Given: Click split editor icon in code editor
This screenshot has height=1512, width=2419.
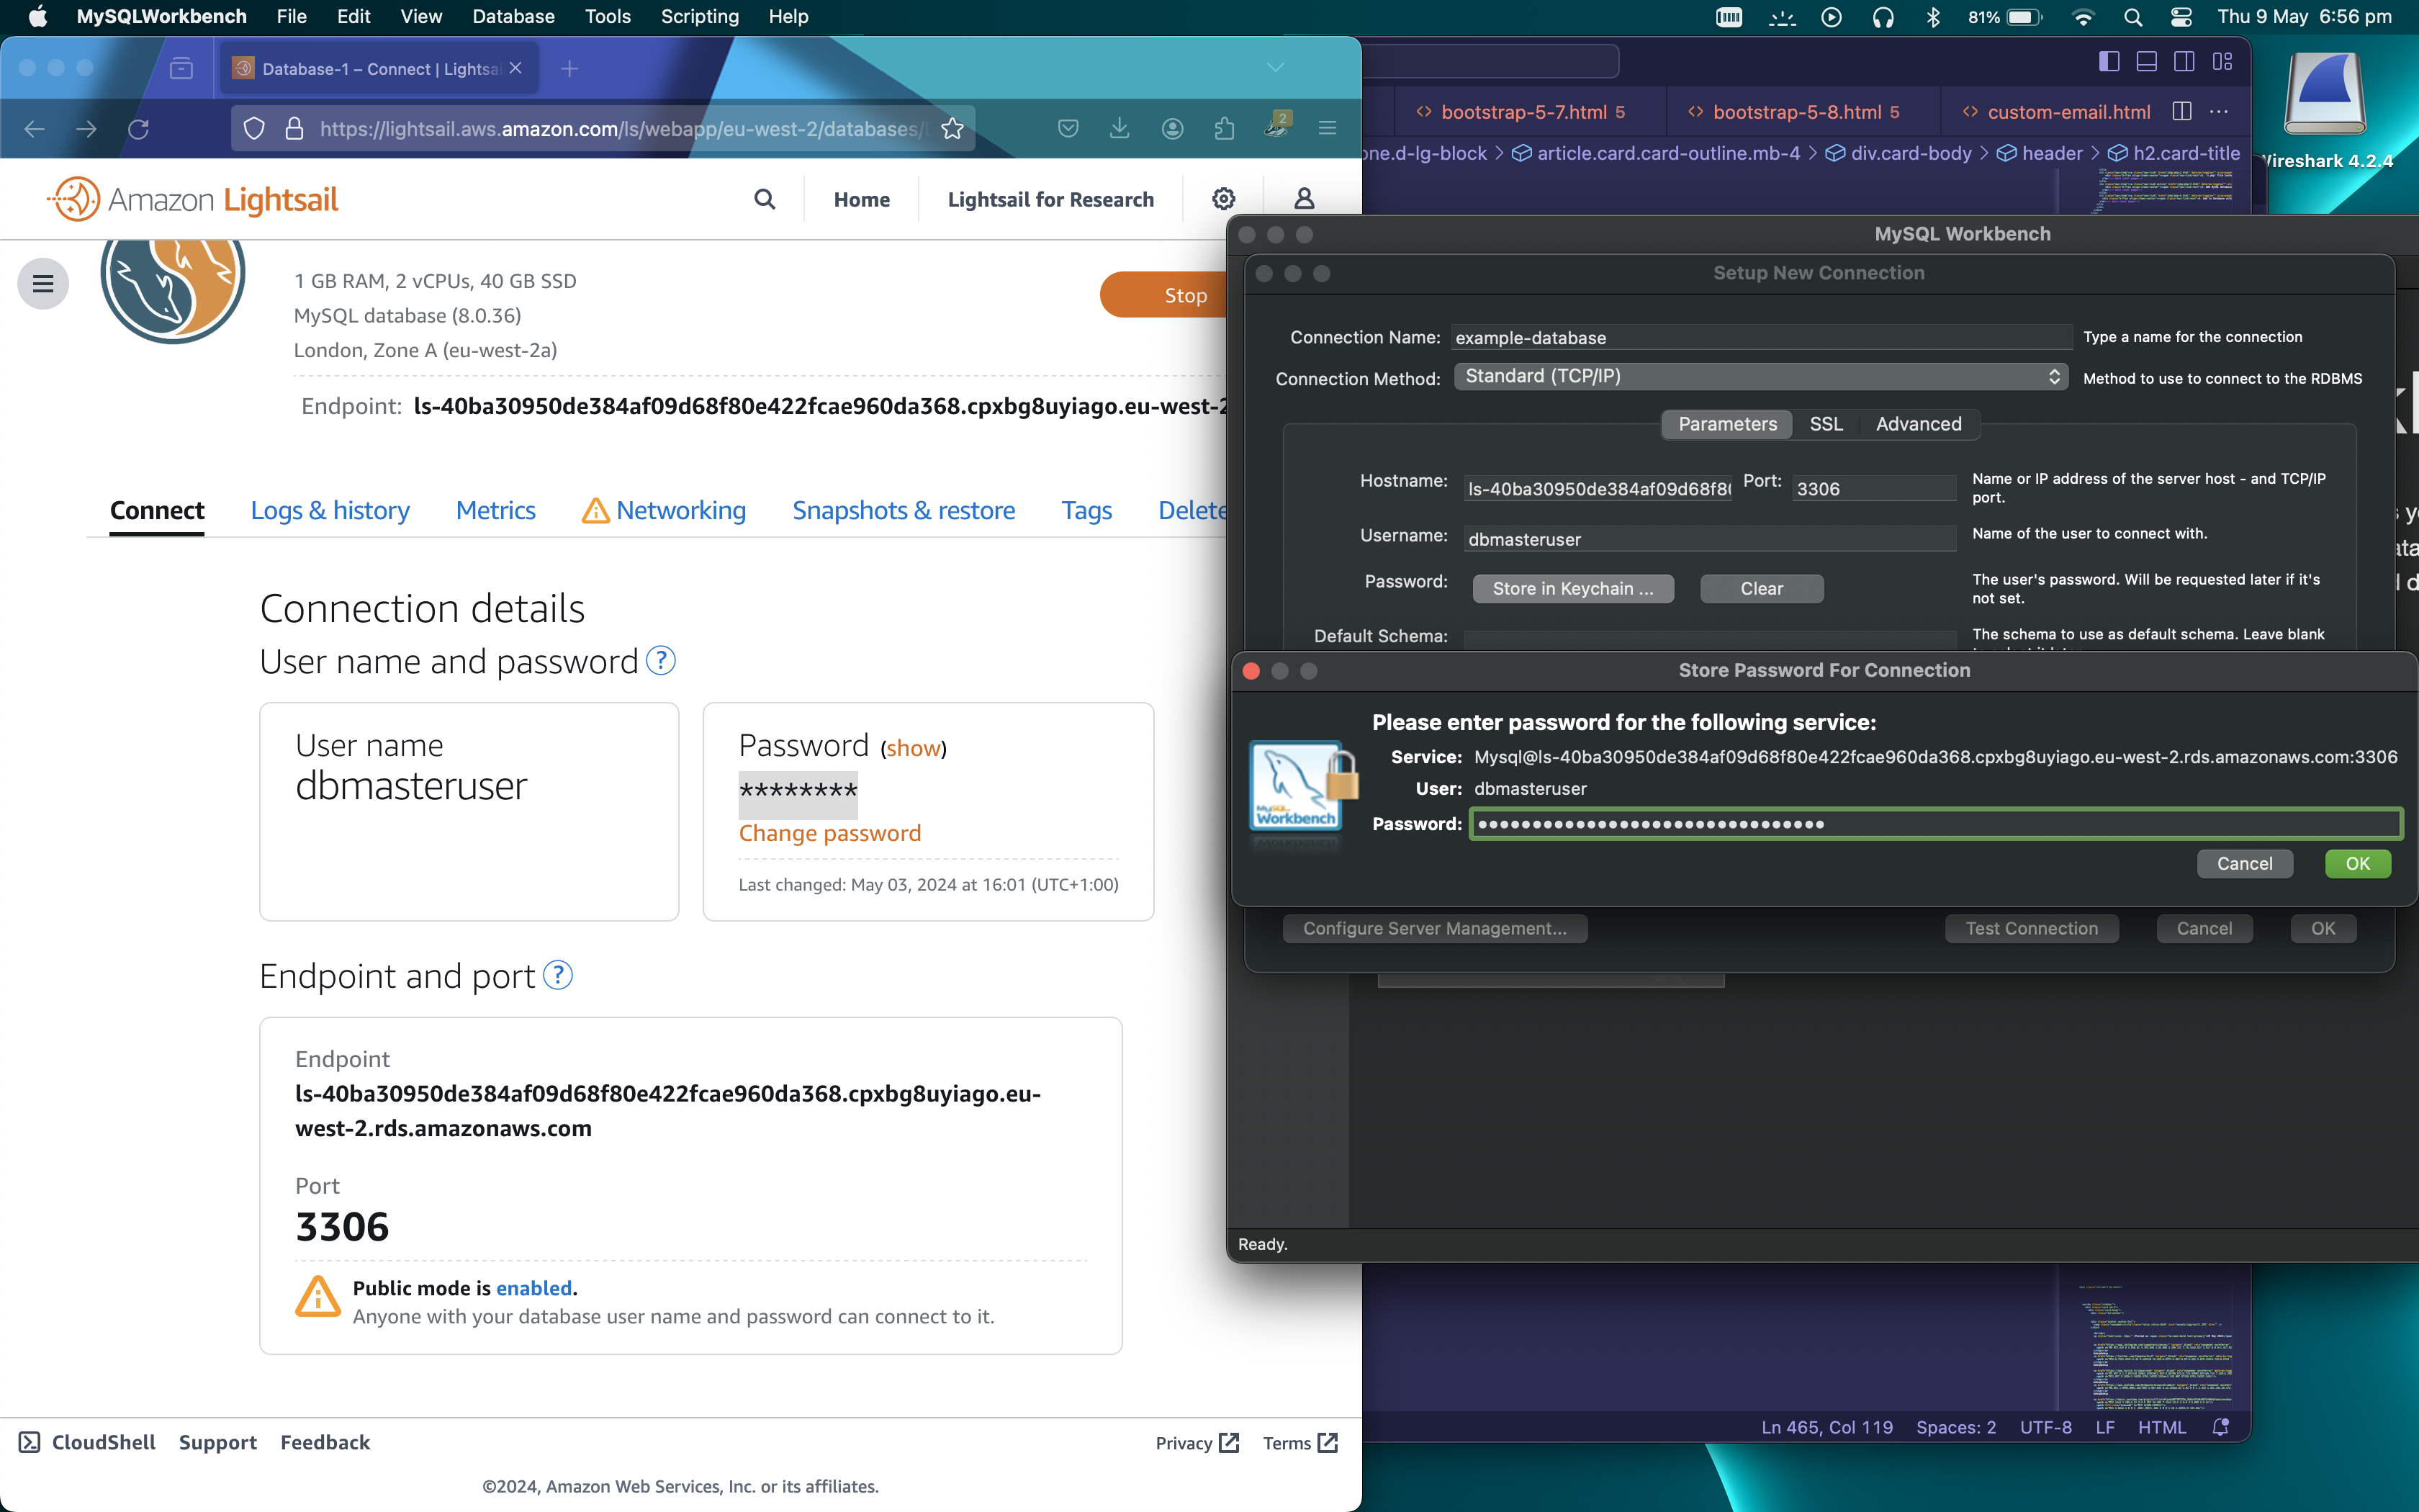Looking at the screenshot, I should pos(2182,112).
